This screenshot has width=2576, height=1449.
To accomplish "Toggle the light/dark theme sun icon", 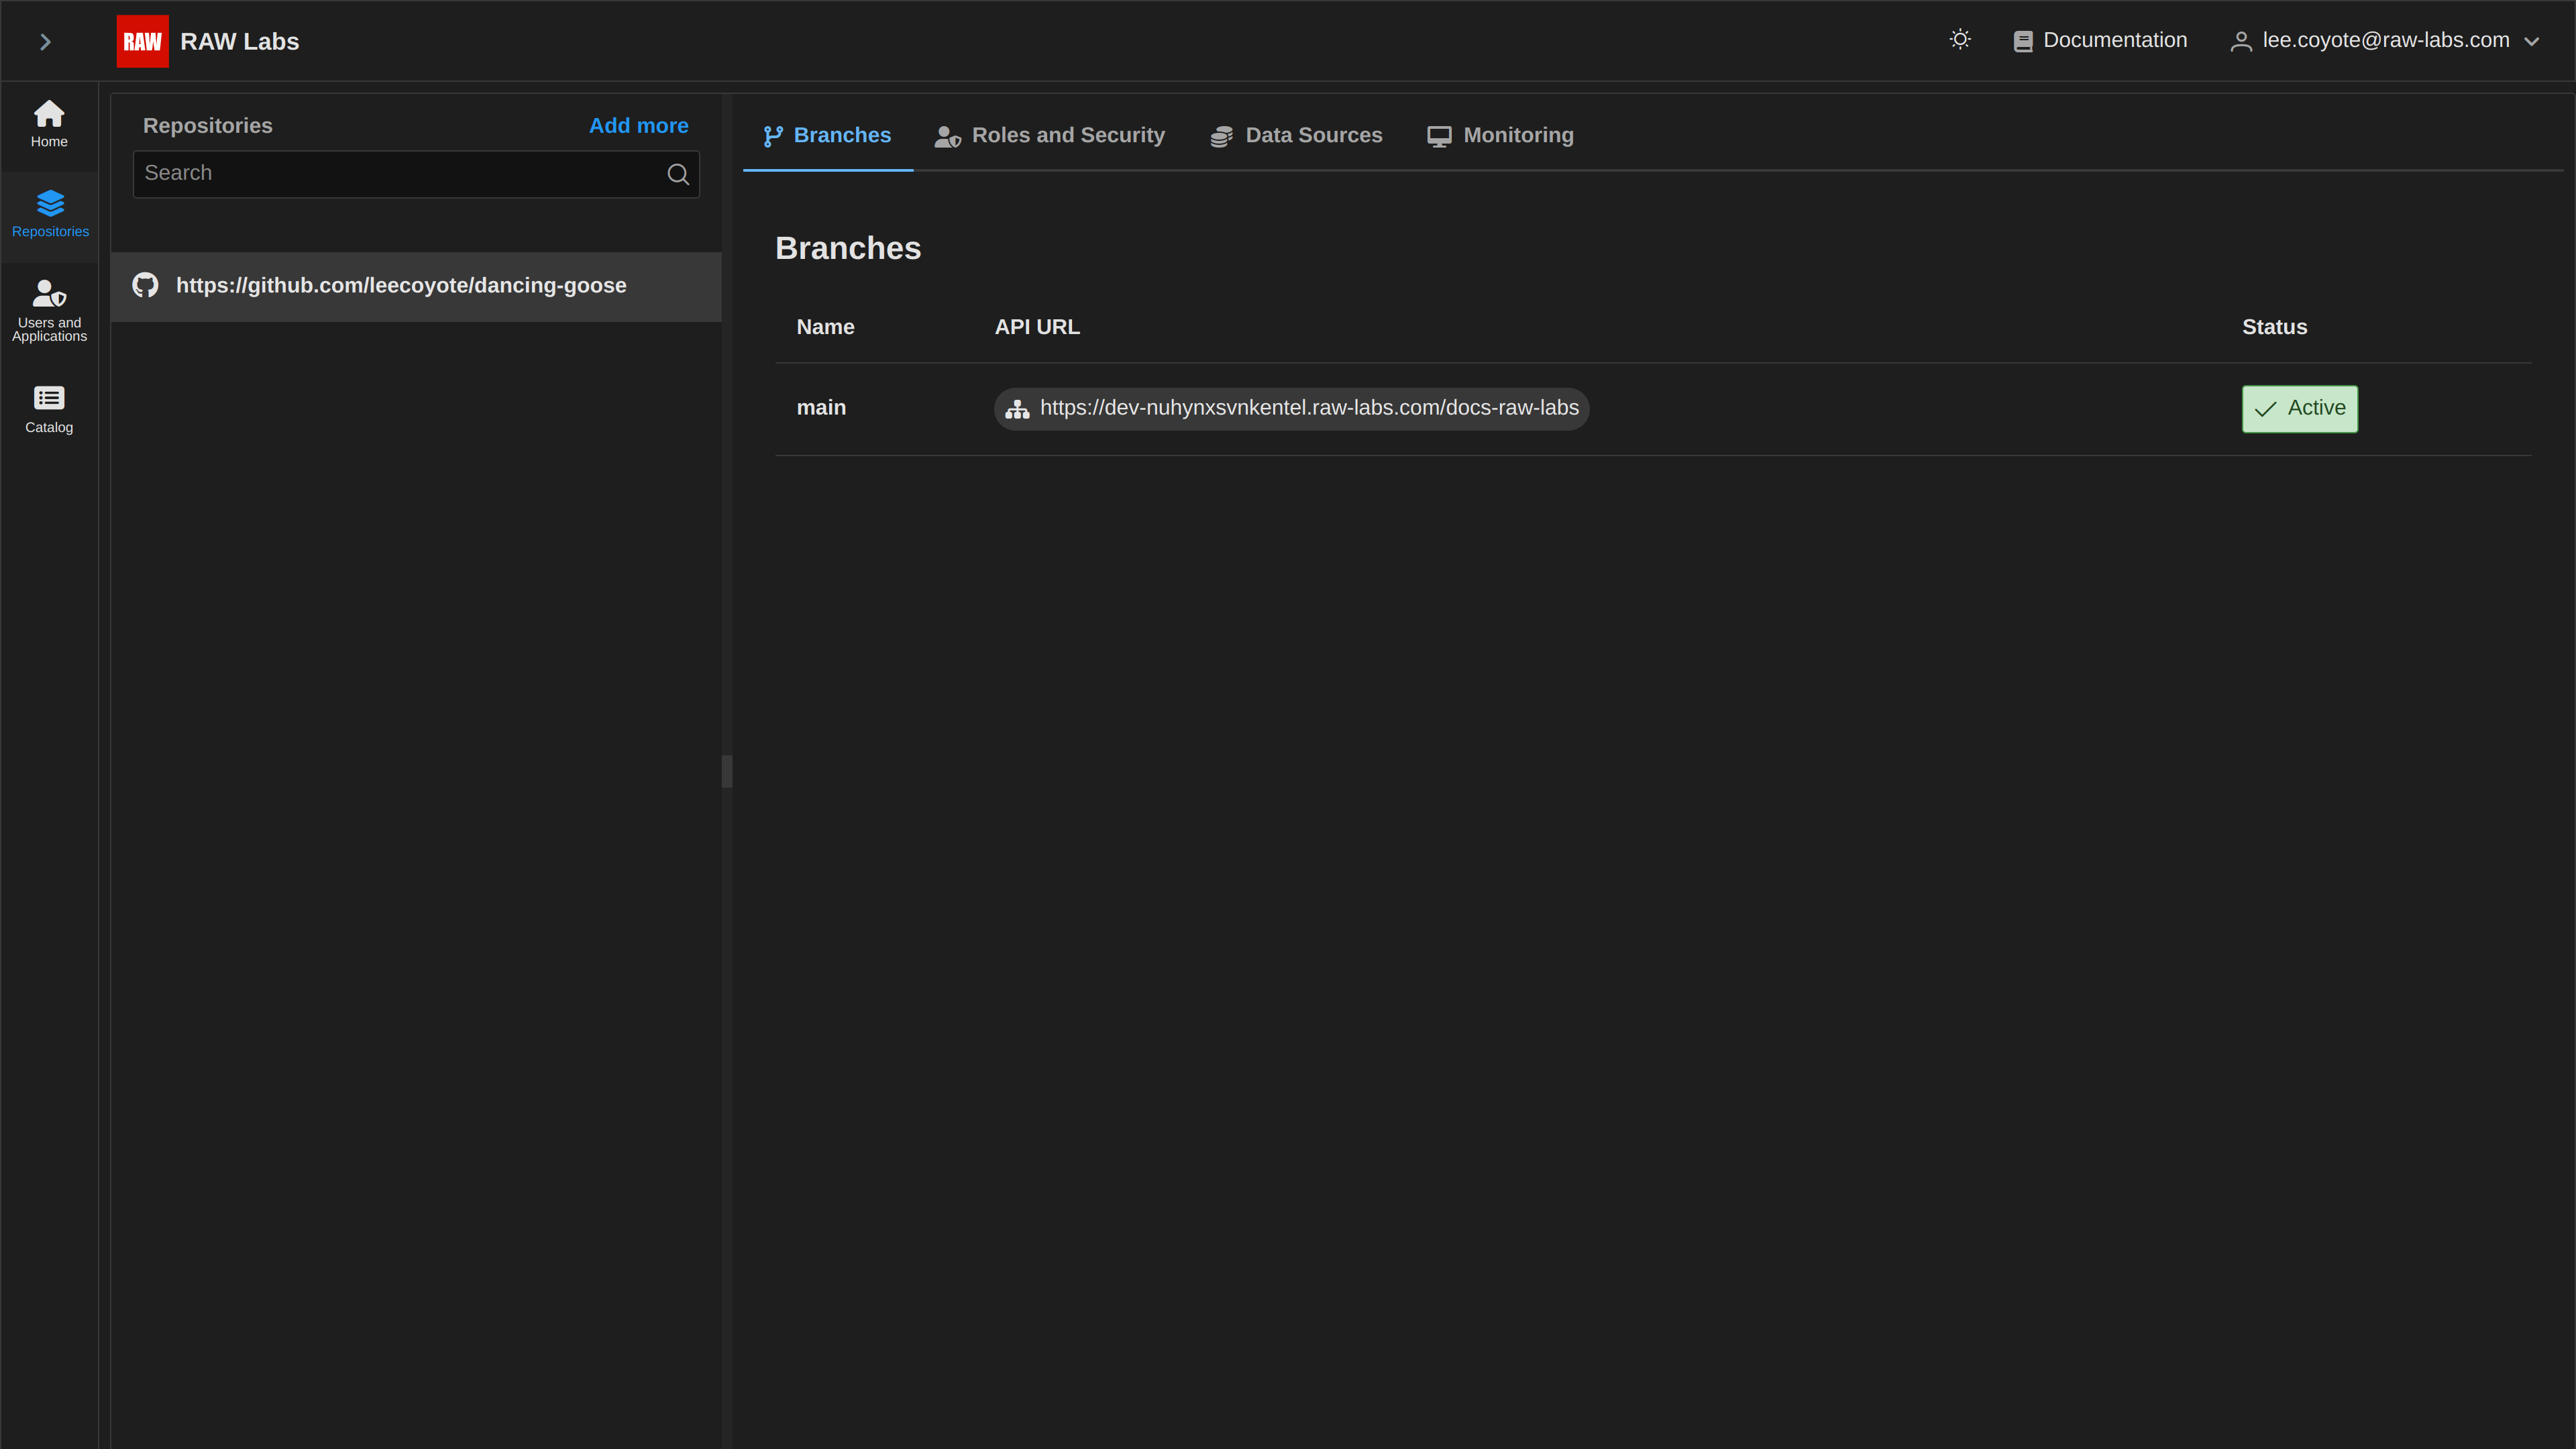I will (1960, 39).
